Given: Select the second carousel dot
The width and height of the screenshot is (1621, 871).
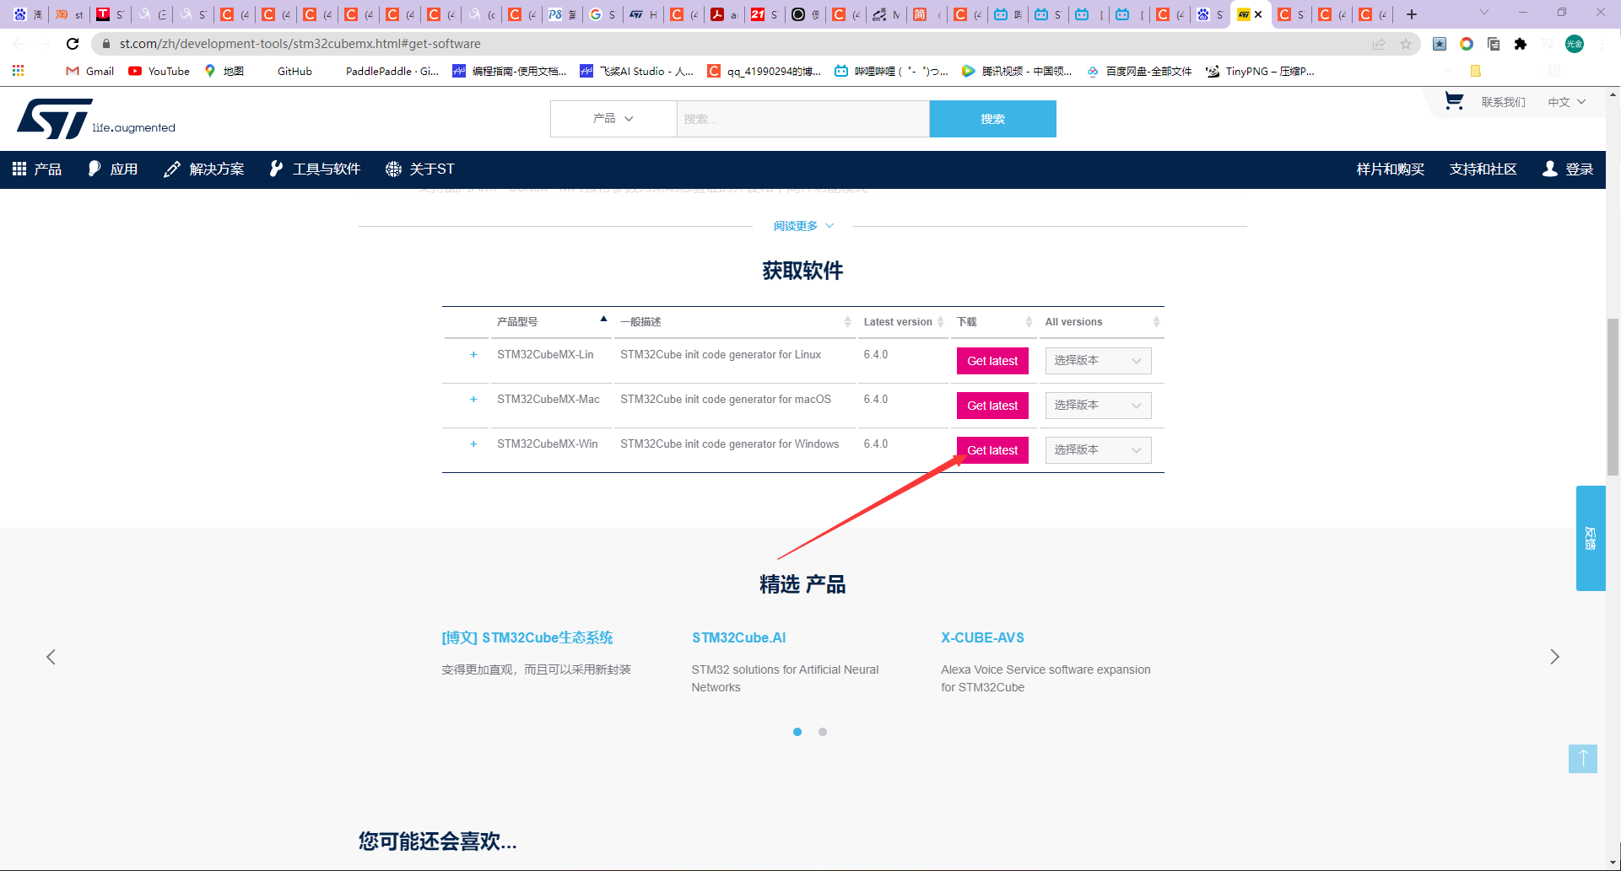Looking at the screenshot, I should tap(823, 732).
